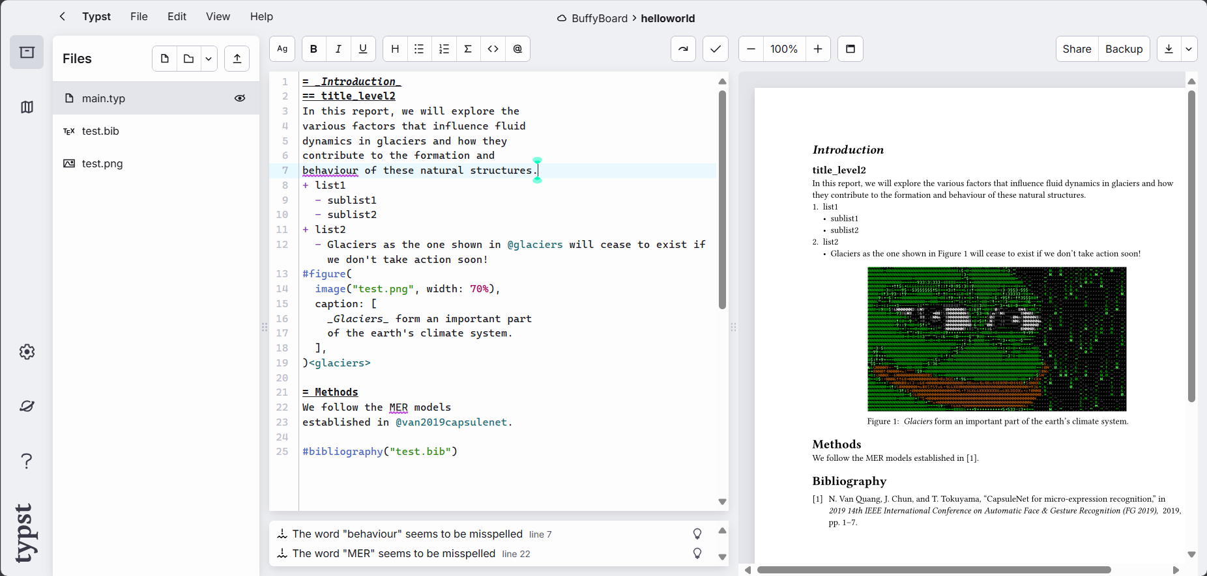Click line number 13 in gutter
Viewport: 1207px width, 576px height.
[282, 274]
